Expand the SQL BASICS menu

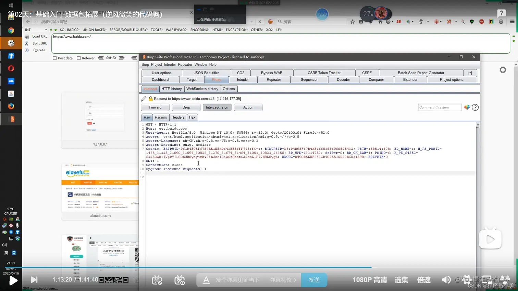coord(70,30)
